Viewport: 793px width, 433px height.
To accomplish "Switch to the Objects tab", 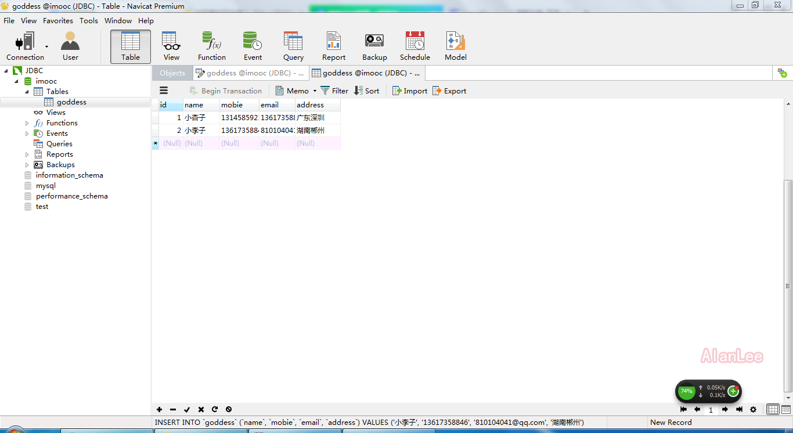I will point(172,73).
